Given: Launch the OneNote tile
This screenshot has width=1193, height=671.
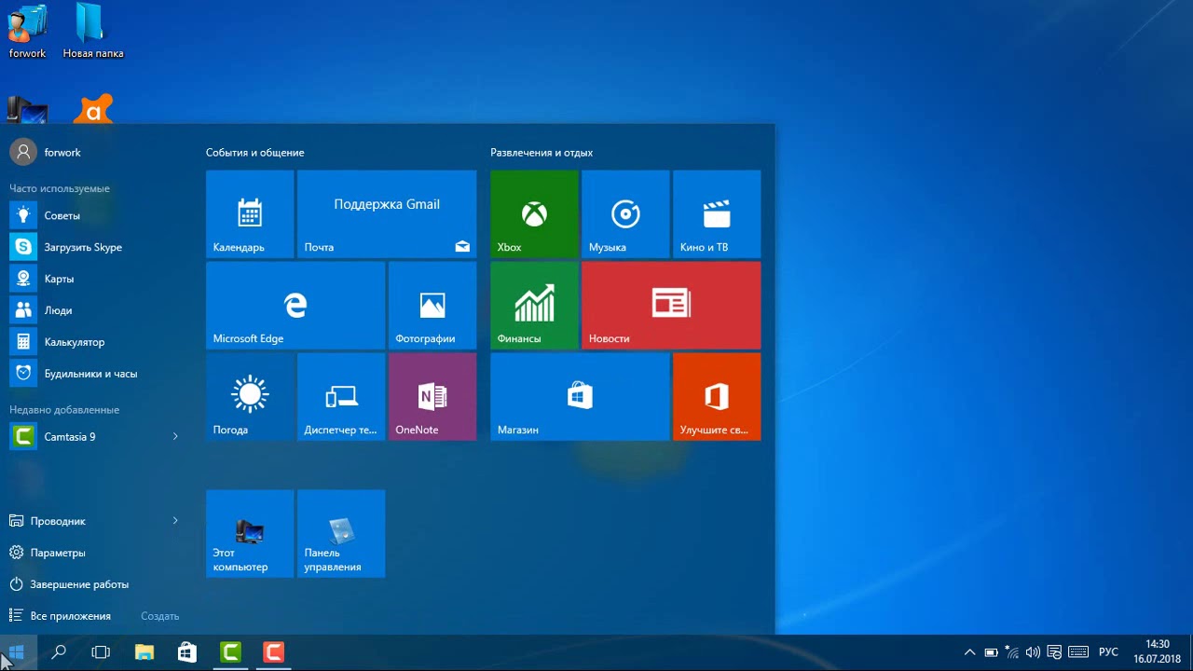Looking at the screenshot, I should [x=432, y=396].
